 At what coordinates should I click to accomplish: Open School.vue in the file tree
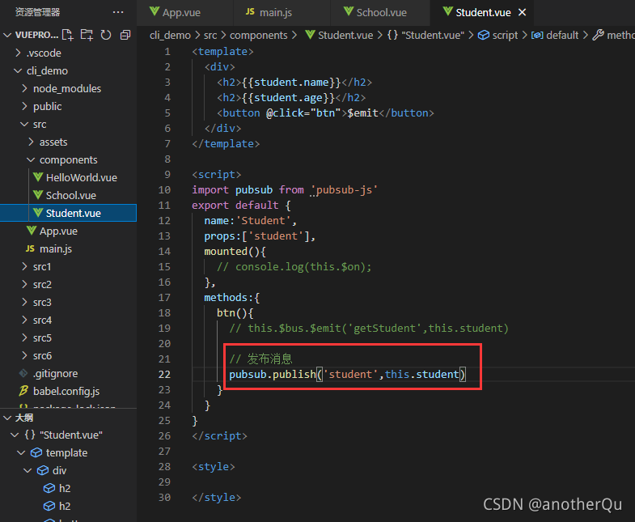tap(71, 196)
